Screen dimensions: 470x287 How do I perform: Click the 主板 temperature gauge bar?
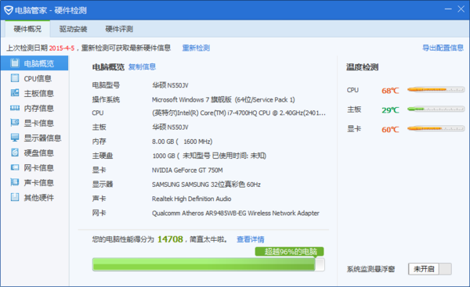tap(436, 109)
